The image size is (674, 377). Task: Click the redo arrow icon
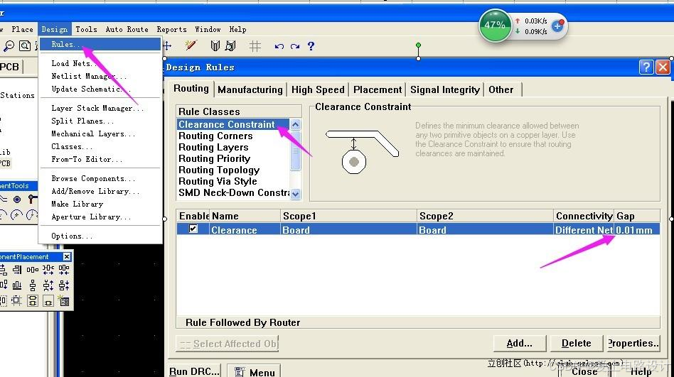[x=295, y=46]
